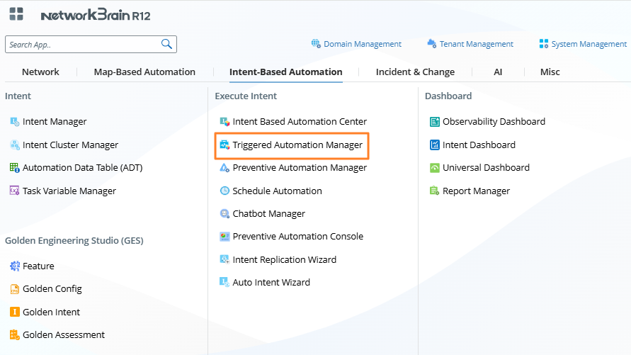Launch Intent Replication Wizard
This screenshot has width=631, height=355.
(284, 259)
